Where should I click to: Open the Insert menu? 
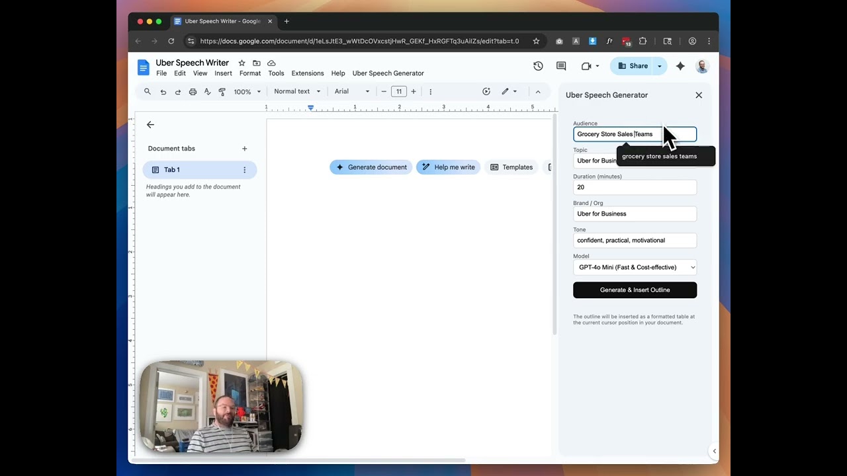coord(223,73)
